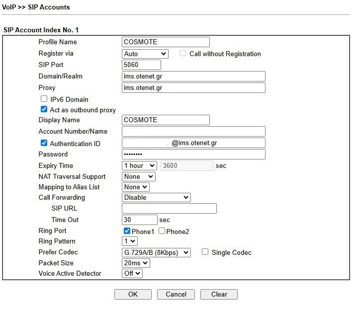This screenshot has width=359, height=309.
Task: Click the 'Profile Name' label
Action: [x=58, y=42]
